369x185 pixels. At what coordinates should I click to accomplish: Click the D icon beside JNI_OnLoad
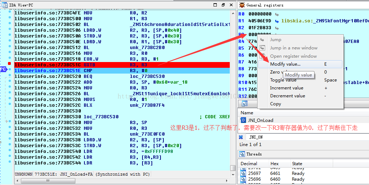[243, 120]
